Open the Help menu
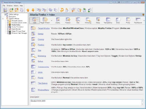The image size is (146, 109). (x=21, y=6)
